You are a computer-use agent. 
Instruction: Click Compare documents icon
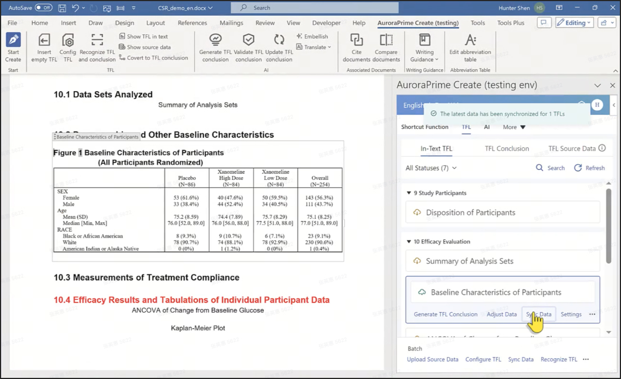point(386,39)
